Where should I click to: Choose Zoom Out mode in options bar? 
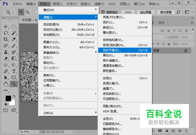(x=27, y=12)
